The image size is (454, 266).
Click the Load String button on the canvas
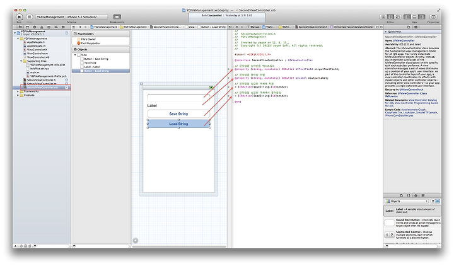(x=178, y=124)
